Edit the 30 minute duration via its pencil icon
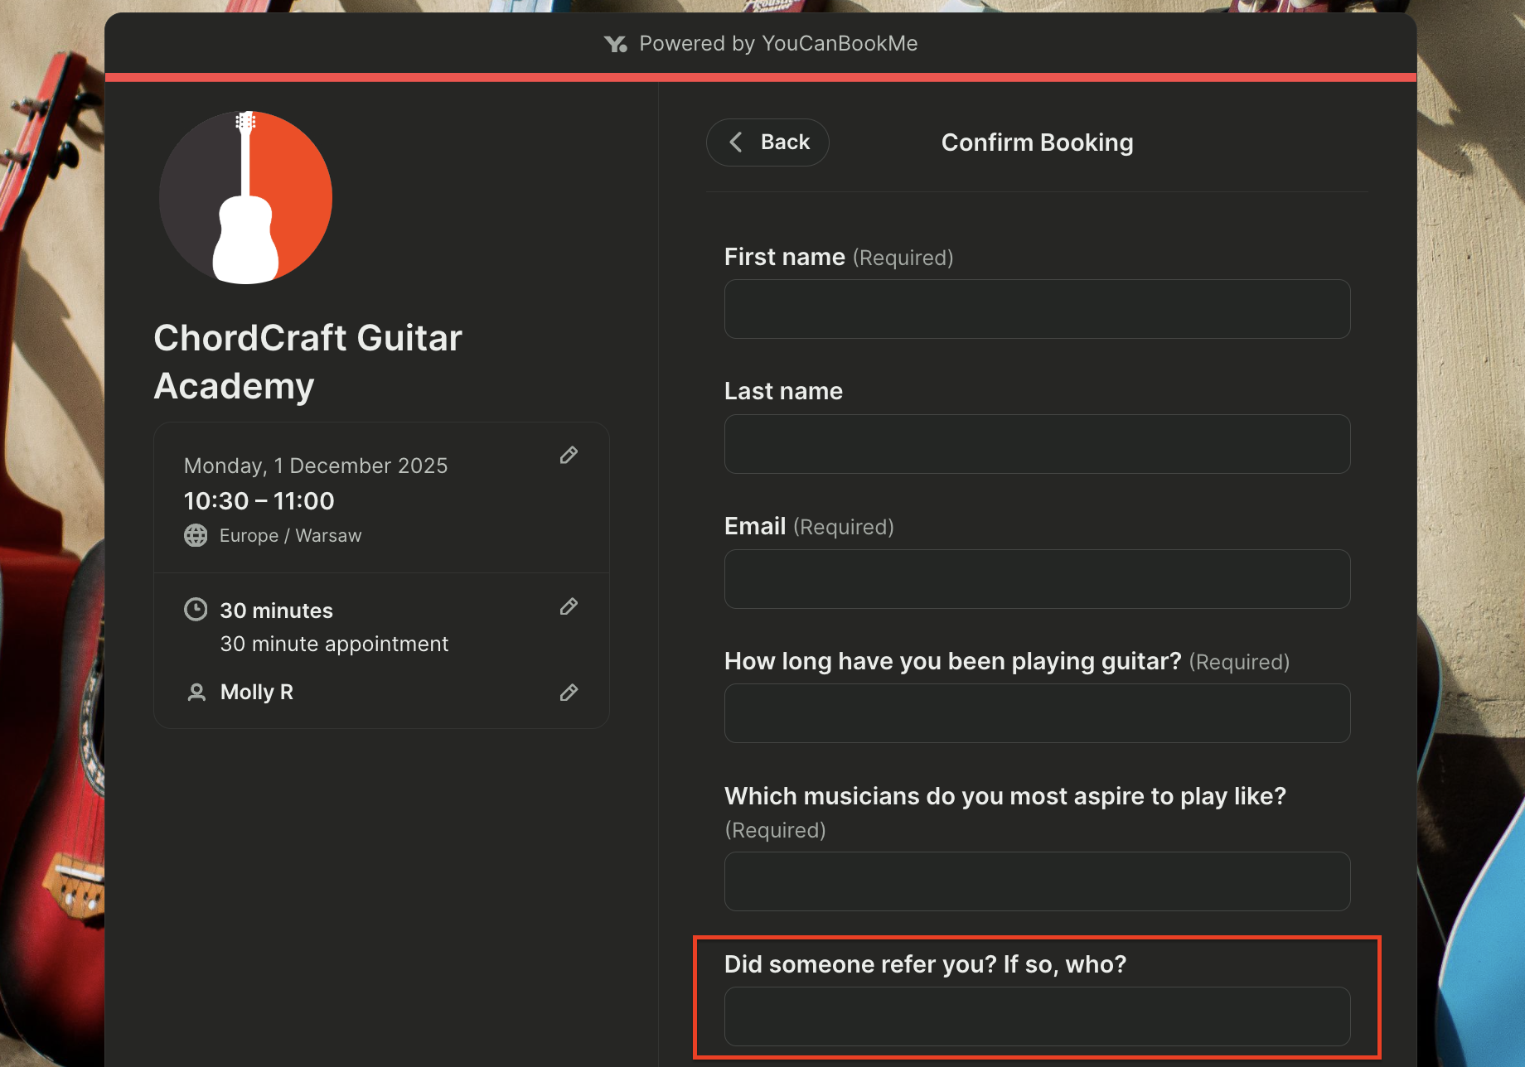 pos(569,606)
